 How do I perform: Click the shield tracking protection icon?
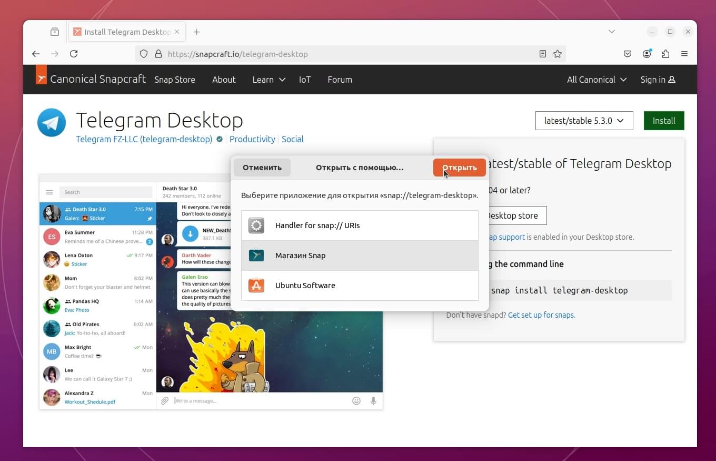coord(144,54)
